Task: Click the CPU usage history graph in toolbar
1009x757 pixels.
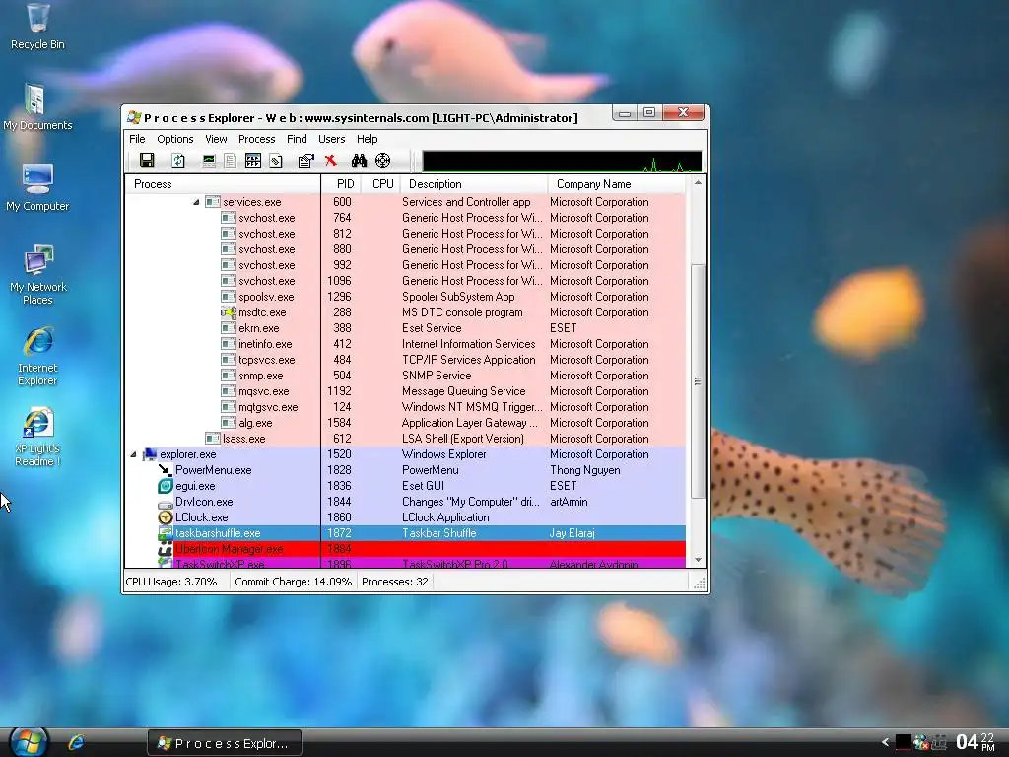Action: click(x=562, y=161)
